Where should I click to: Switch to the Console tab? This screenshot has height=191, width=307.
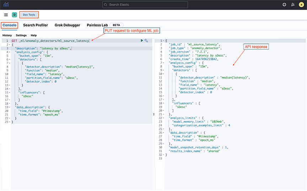[9, 25]
